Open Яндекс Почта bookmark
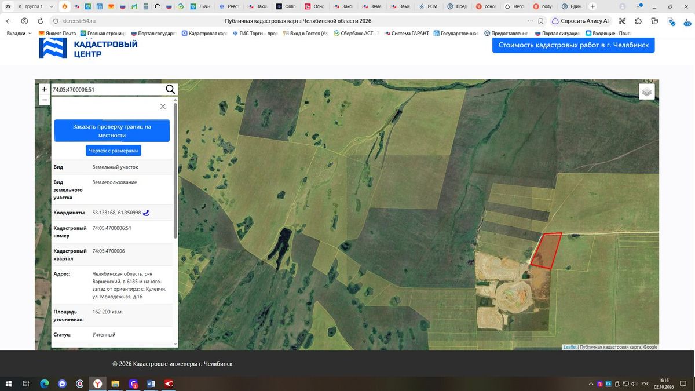The width and height of the screenshot is (695, 391). [x=57, y=33]
